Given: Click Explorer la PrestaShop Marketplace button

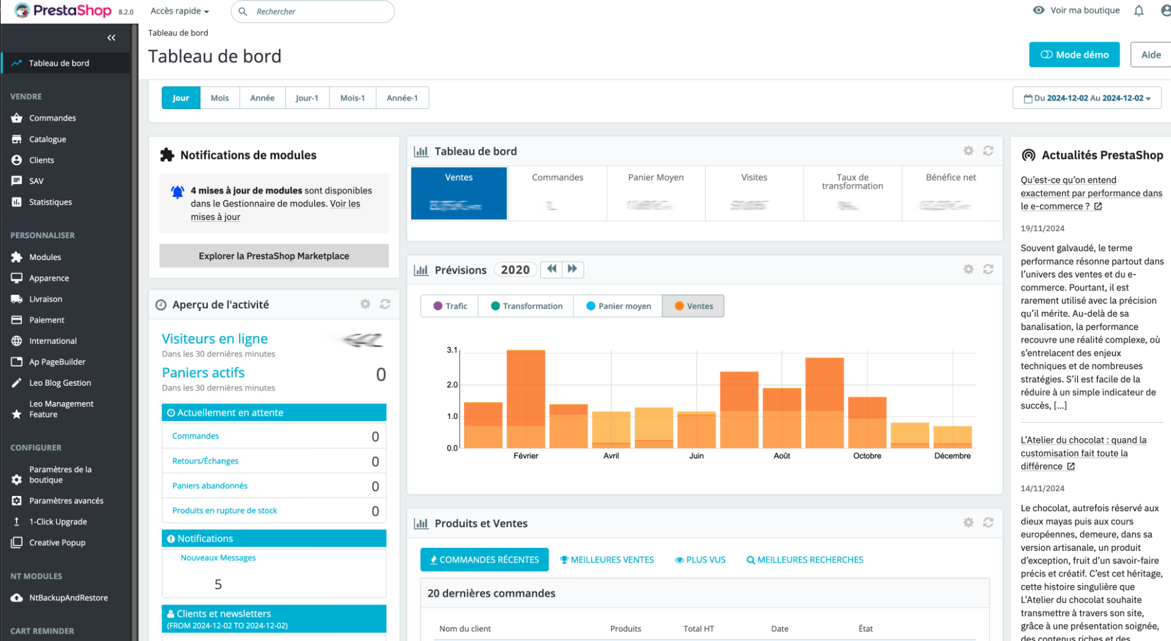Looking at the screenshot, I should coord(274,256).
